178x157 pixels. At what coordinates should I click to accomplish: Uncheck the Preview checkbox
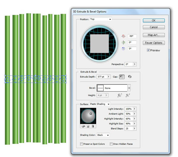pyautogui.click(x=148, y=50)
